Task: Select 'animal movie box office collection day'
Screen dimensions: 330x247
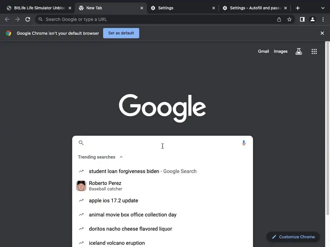Action: (x=162, y=215)
